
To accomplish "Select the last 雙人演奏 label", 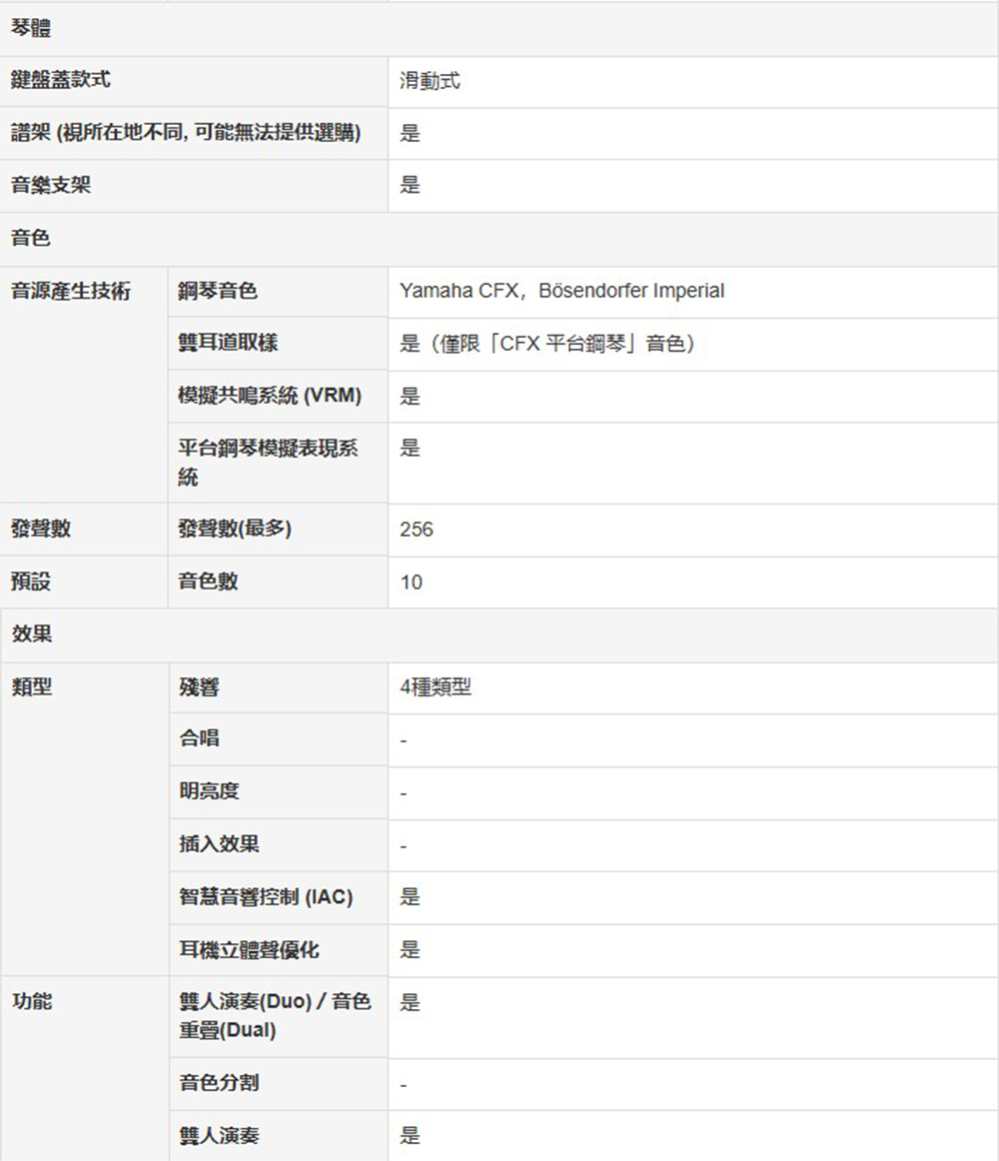I will pyautogui.click(x=219, y=1136).
